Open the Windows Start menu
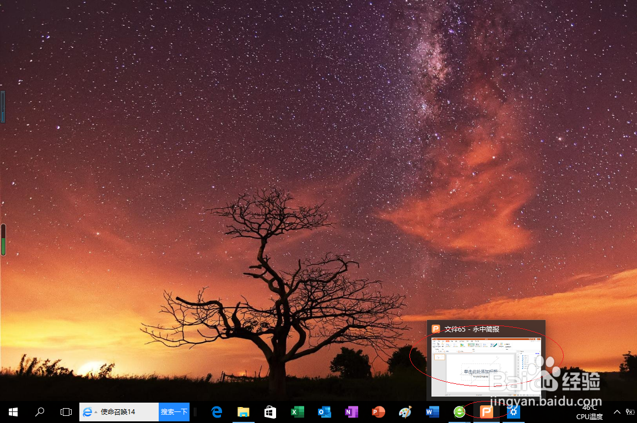637x423 pixels. point(13,412)
